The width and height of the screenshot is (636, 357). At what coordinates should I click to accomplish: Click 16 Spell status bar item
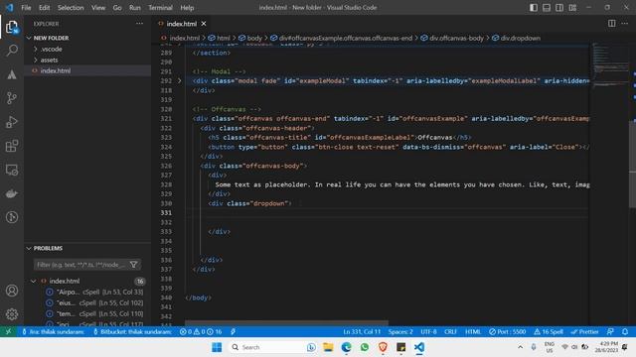click(549, 331)
